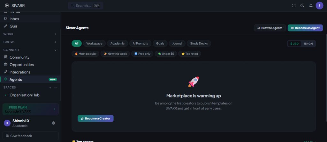Toggle fullscreen mode icon
327x142 pixels.
[294, 6]
